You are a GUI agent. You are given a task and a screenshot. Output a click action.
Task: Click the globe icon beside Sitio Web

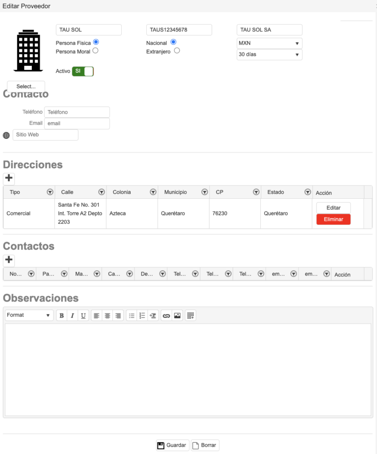coord(6,135)
